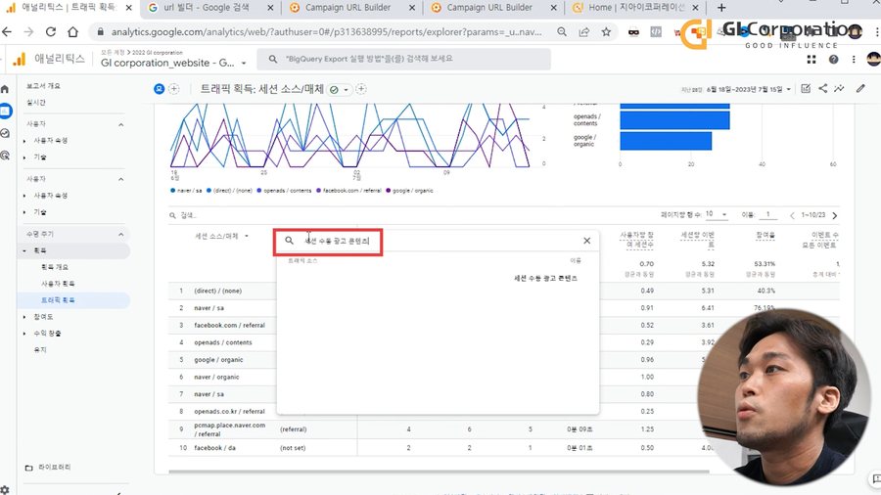The width and height of the screenshot is (881, 495).
Task: Open Google apps grid icon
Action: pyautogui.click(x=811, y=59)
